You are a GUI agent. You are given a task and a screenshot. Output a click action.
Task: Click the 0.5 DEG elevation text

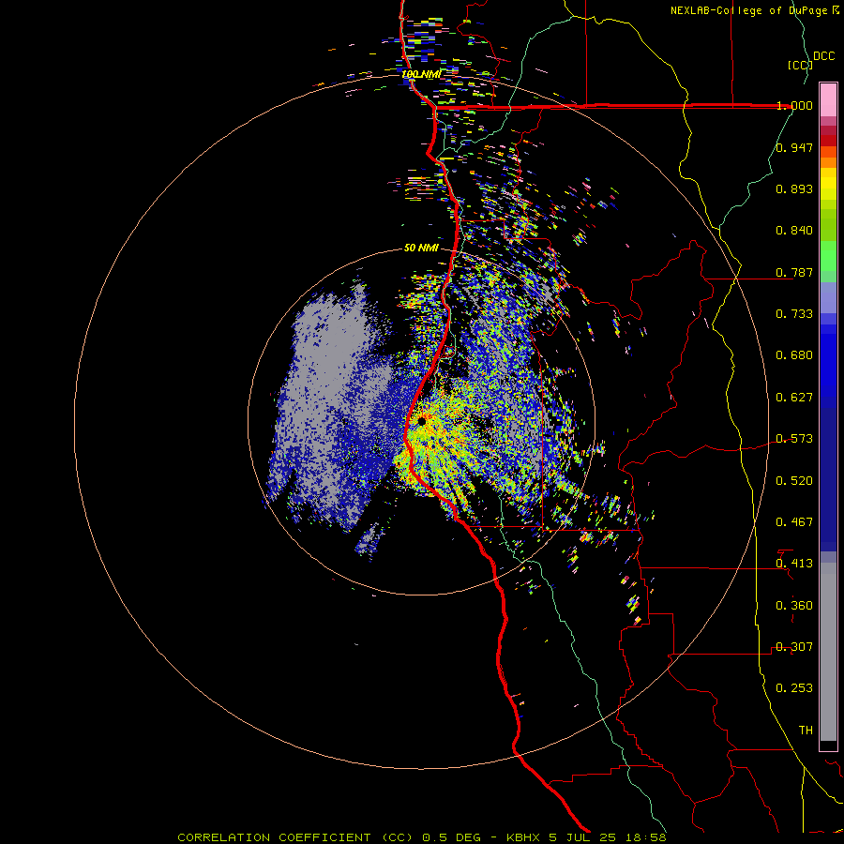[450, 837]
